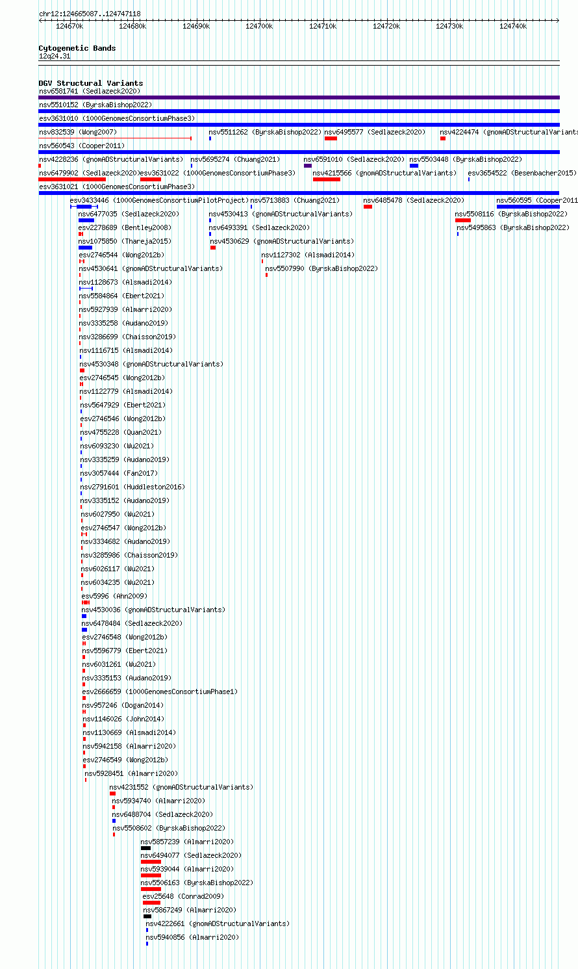Click the nsv4224474 gnomAD variant label
Screen dimensions: 578x969
(x=509, y=132)
